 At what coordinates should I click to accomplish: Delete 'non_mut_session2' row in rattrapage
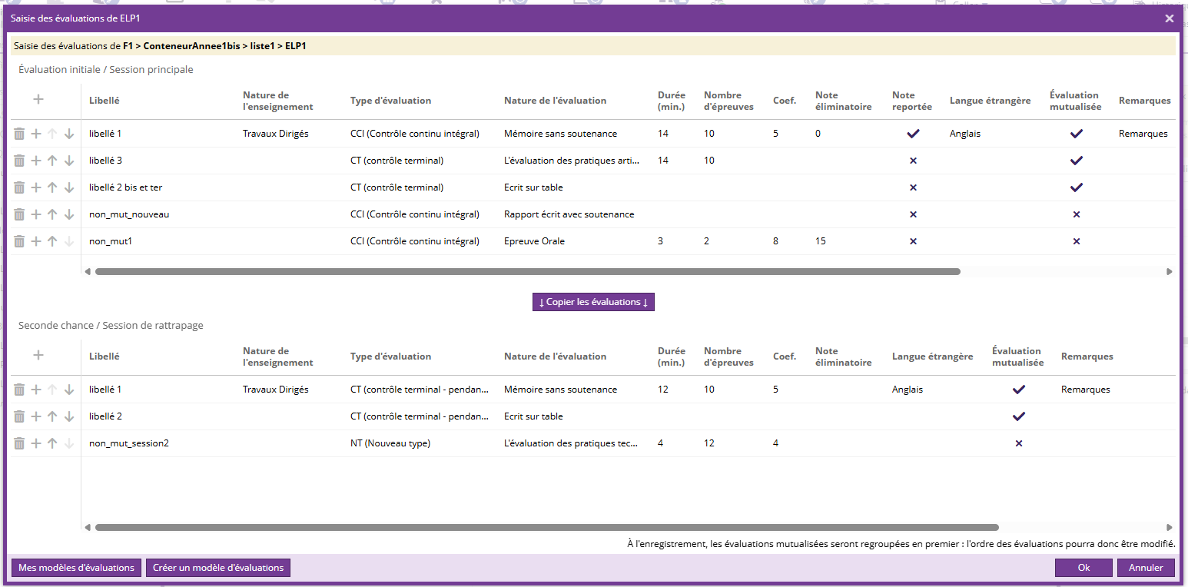19,443
